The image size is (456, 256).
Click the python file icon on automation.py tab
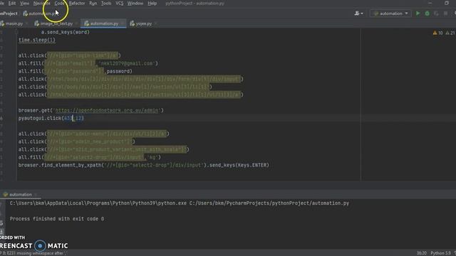tap(87, 23)
